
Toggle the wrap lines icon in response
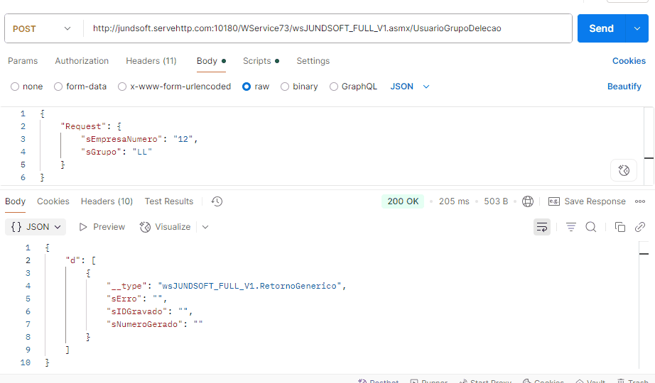(542, 227)
